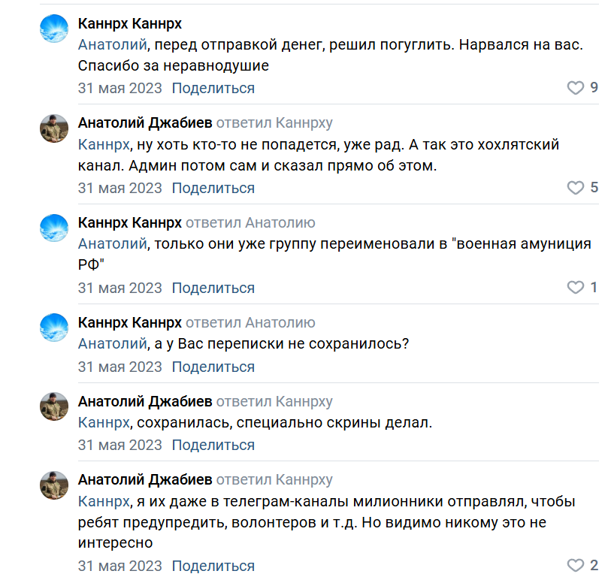Open author name Каннрх Каннрх on top comment
This screenshot has height=580, width=602.
[129, 24]
